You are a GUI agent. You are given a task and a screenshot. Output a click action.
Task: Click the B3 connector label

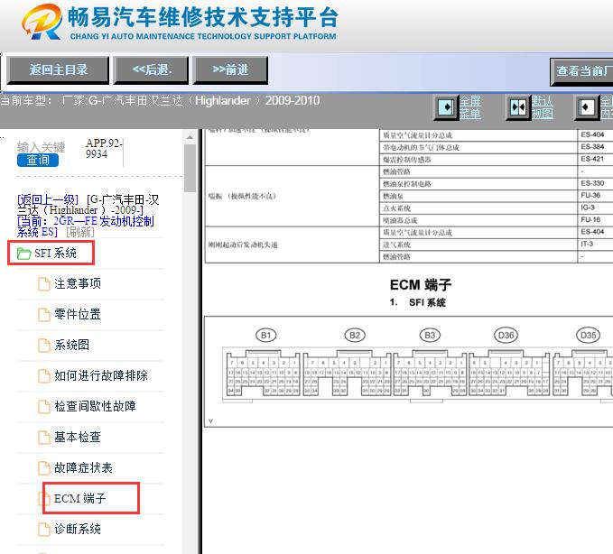coord(430,336)
